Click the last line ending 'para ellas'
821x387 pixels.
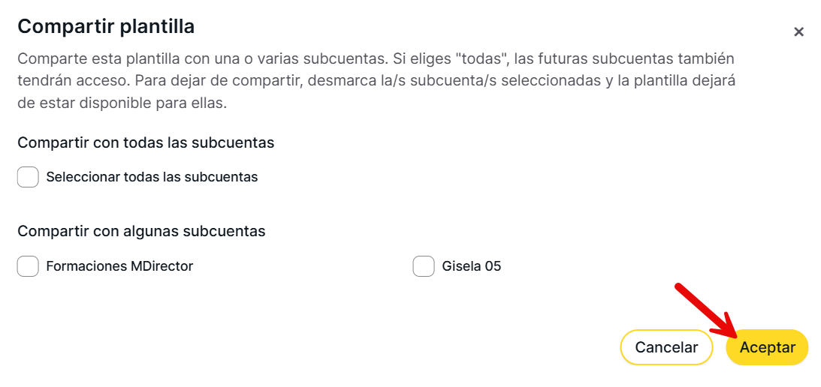122,103
